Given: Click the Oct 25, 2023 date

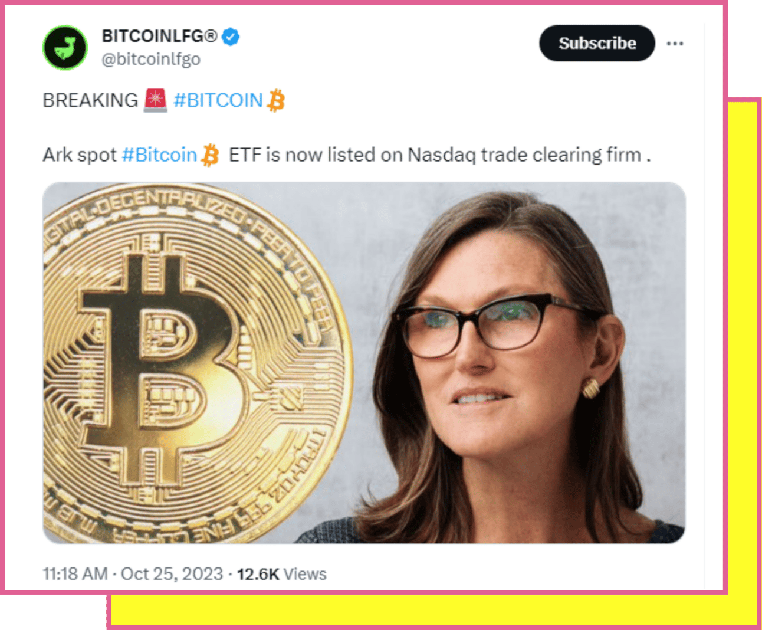Looking at the screenshot, I should tap(172, 574).
